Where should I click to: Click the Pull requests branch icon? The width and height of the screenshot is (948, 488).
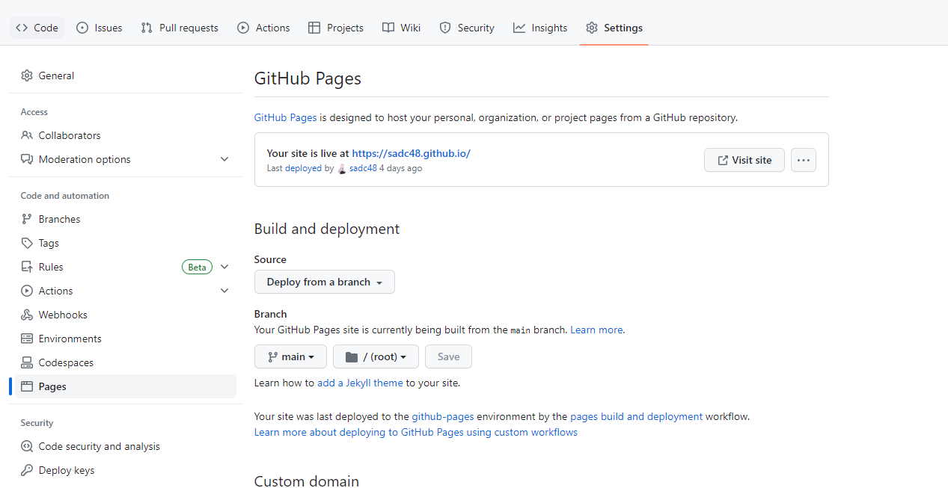147,28
